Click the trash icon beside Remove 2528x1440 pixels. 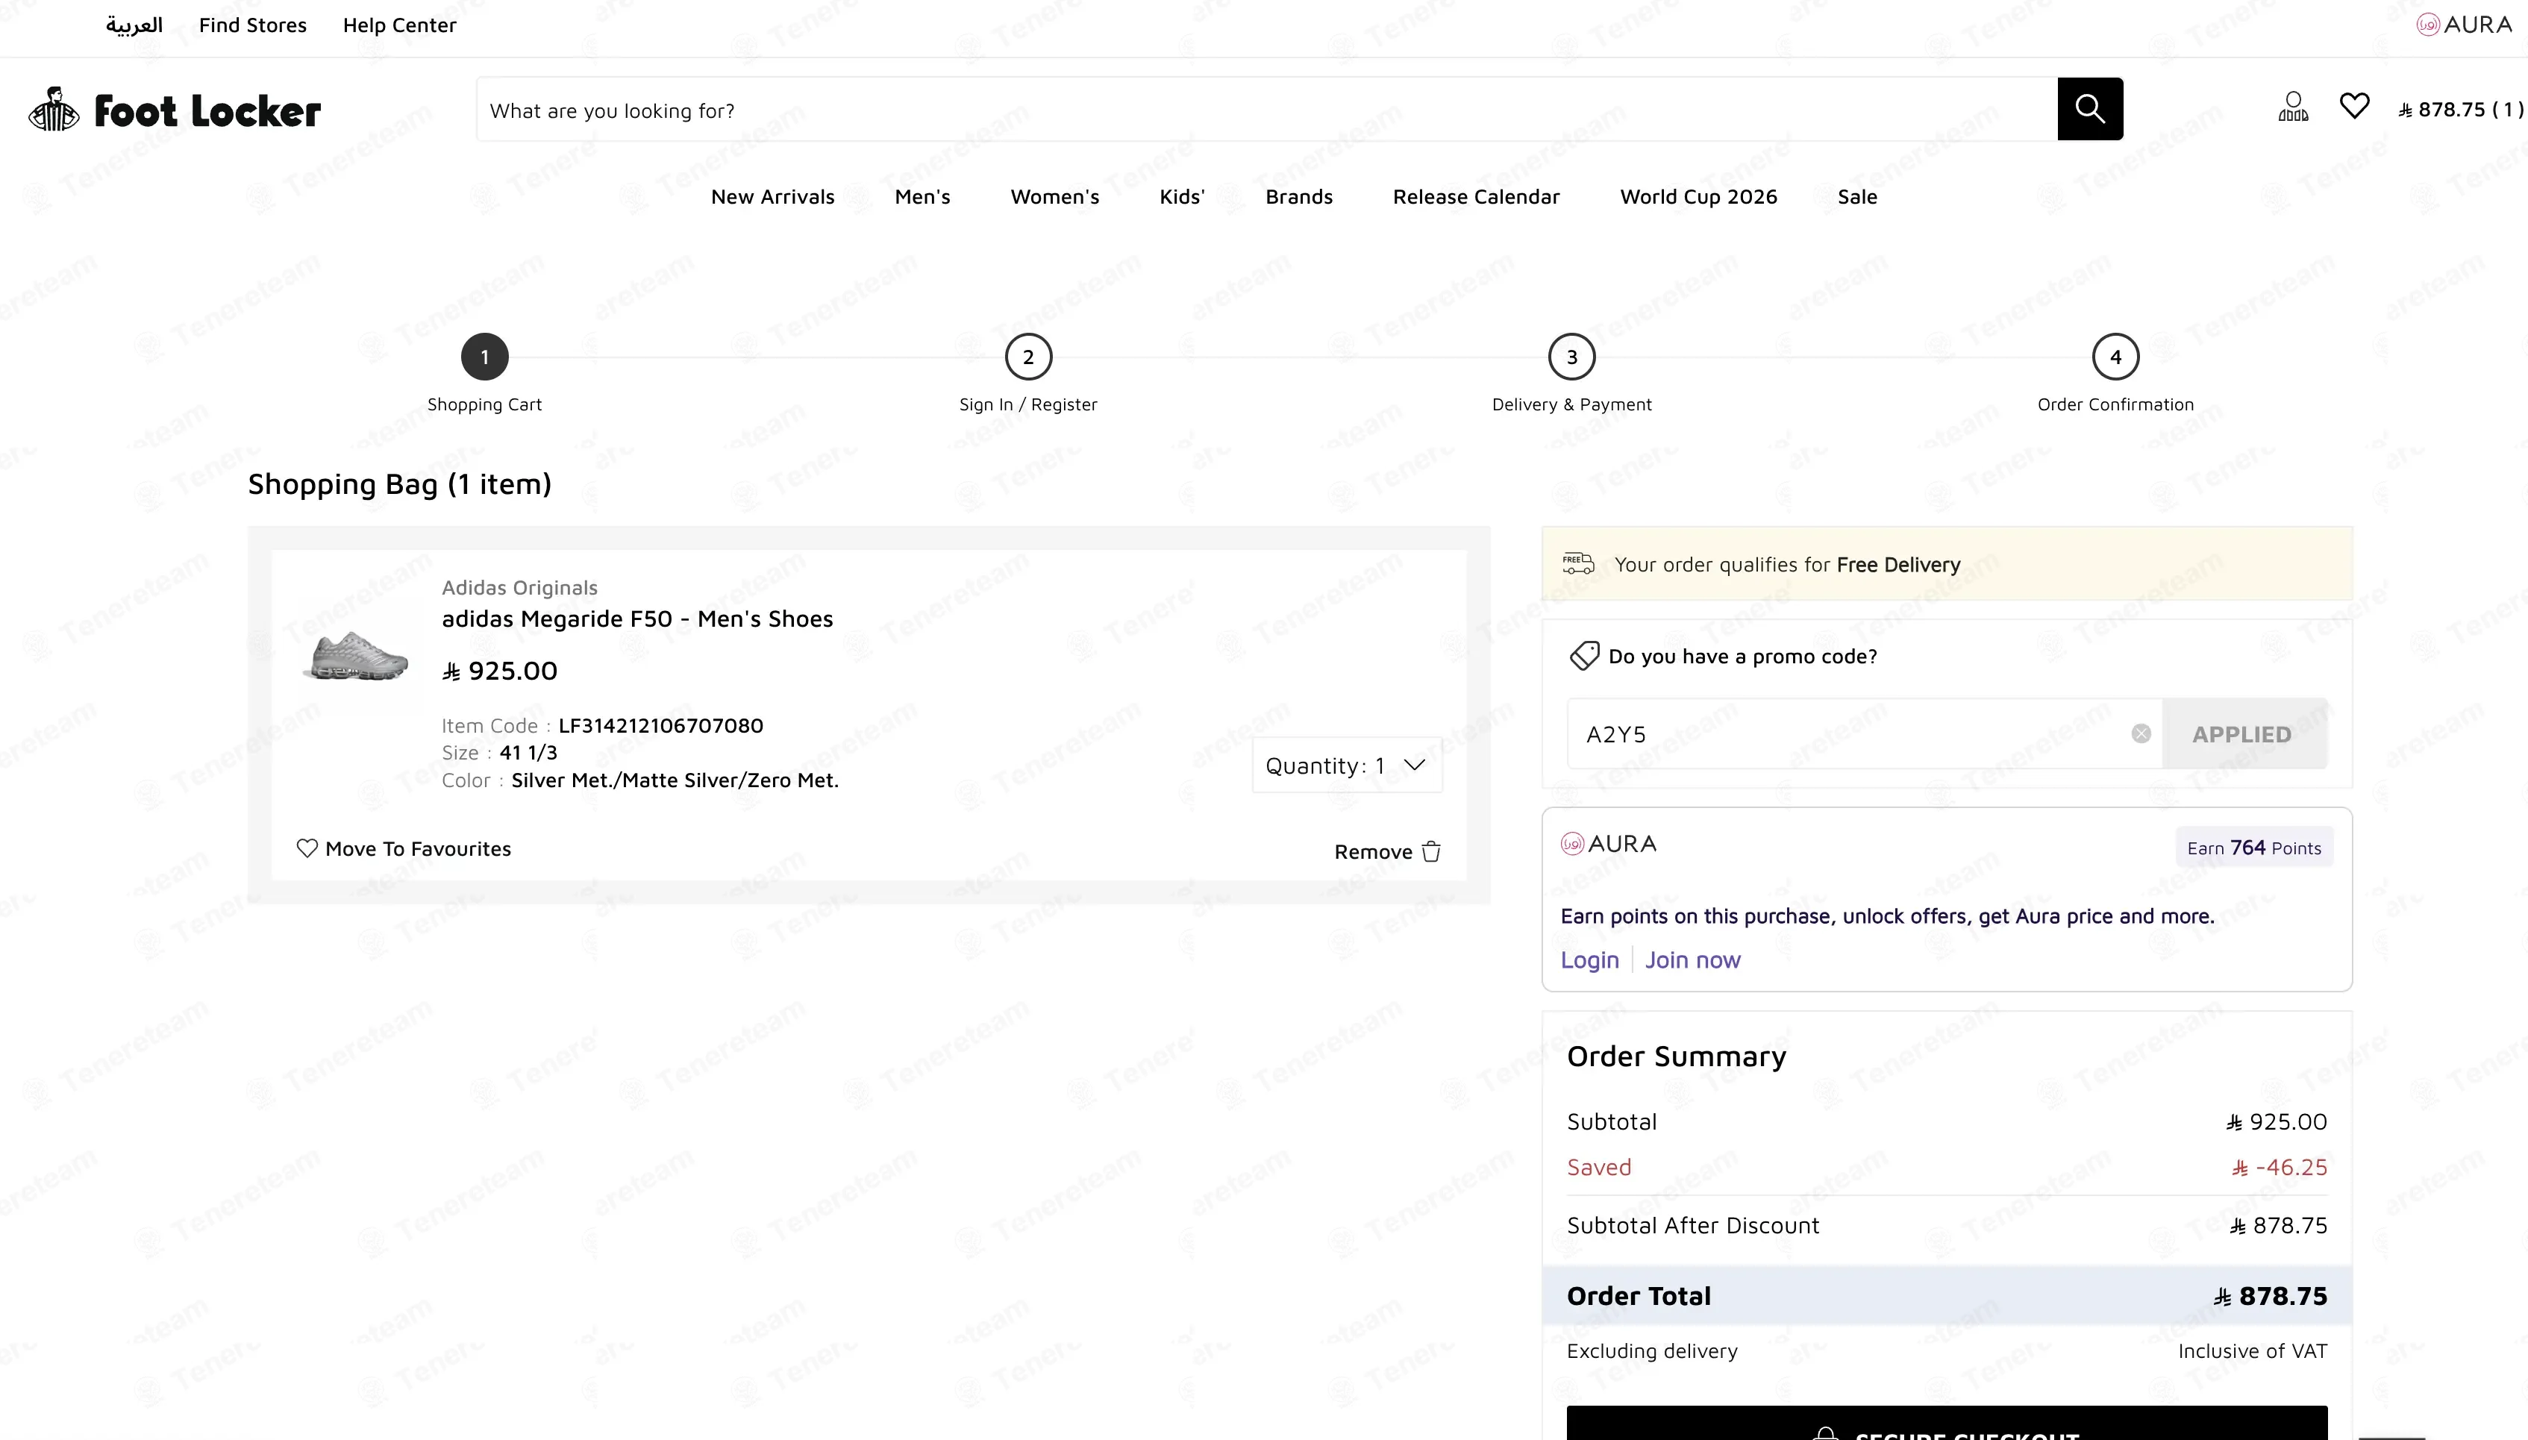1431,851
